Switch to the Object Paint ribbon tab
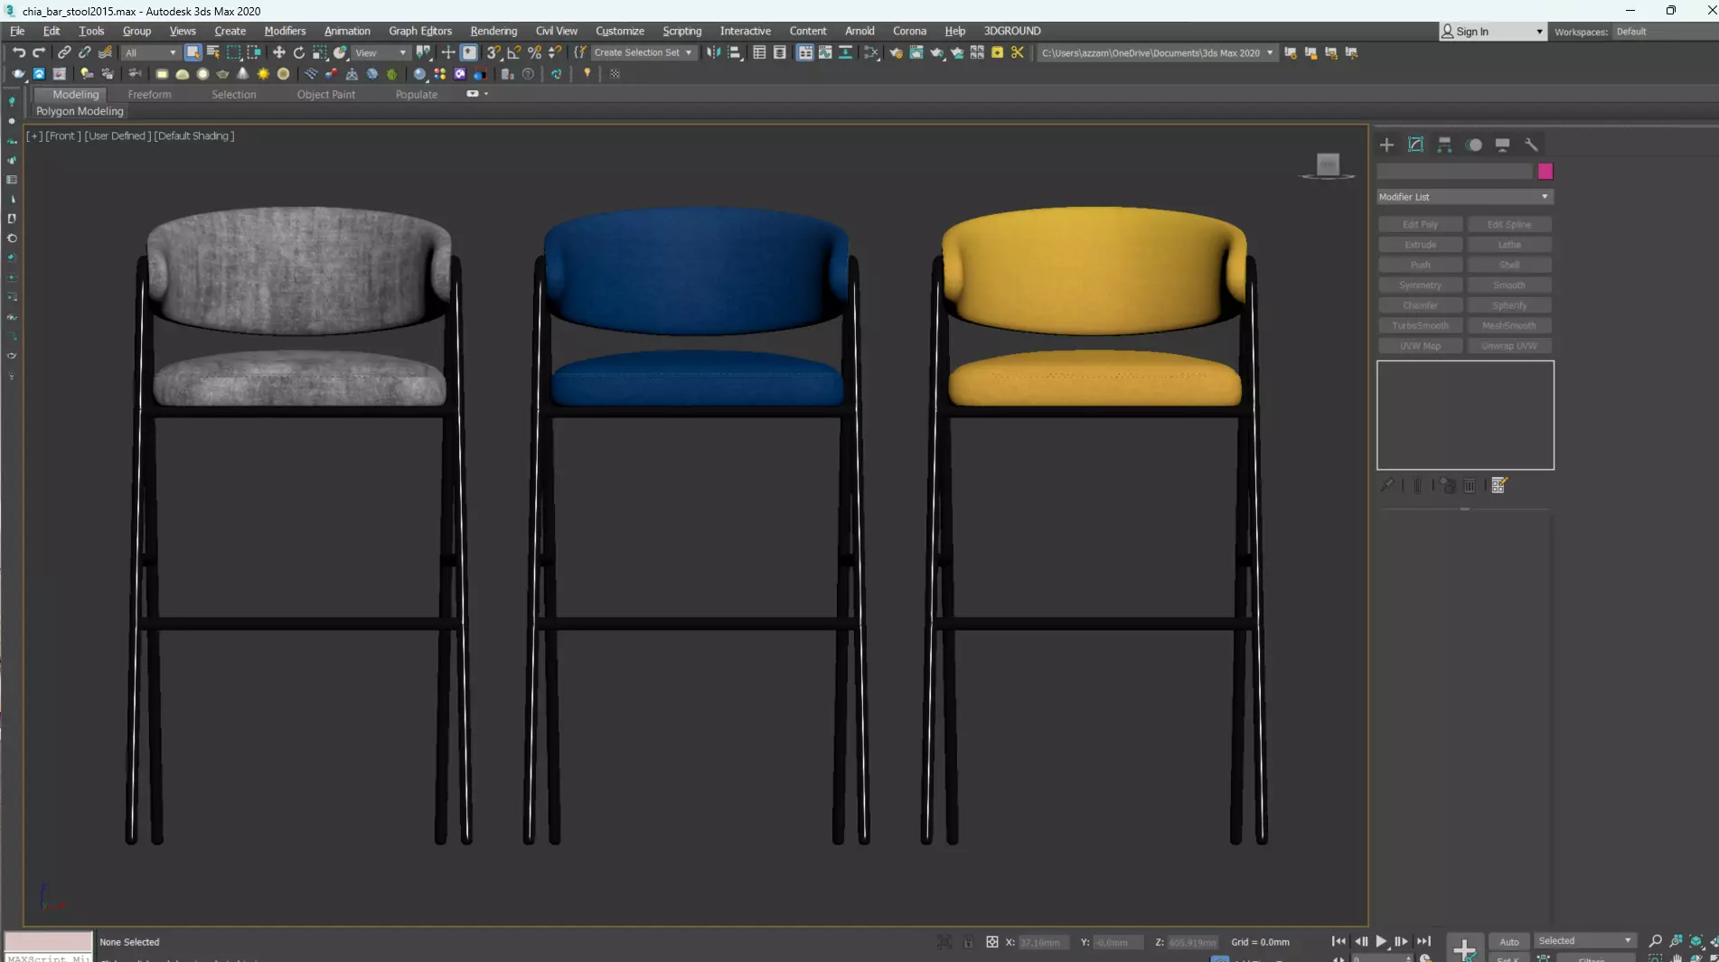Viewport: 1719px width, 962px height. [325, 94]
